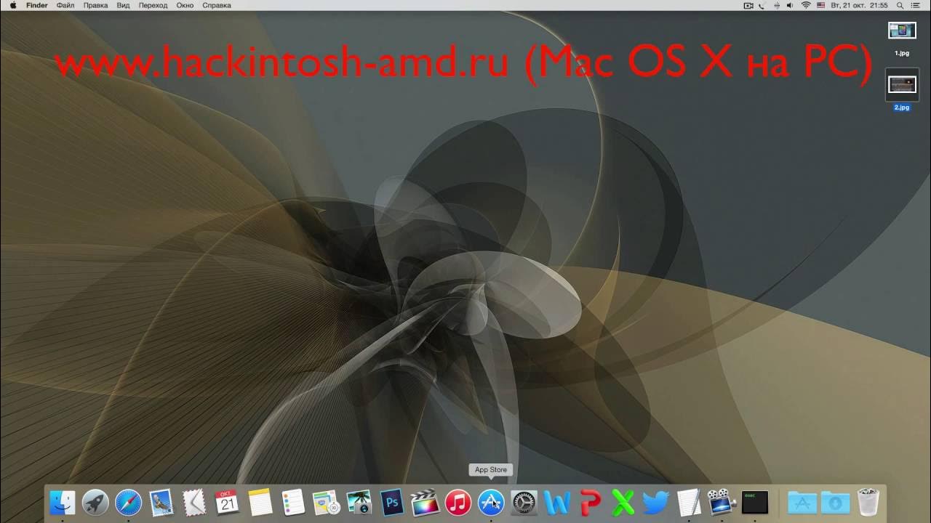Open Finder from the Dock
Screen dimensions: 931x523
(x=63, y=502)
